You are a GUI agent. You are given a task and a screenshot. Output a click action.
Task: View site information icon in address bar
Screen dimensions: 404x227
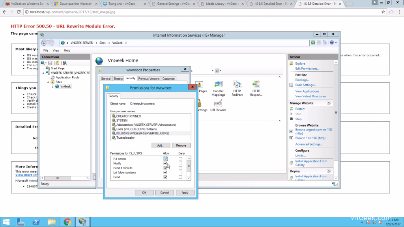point(26,12)
